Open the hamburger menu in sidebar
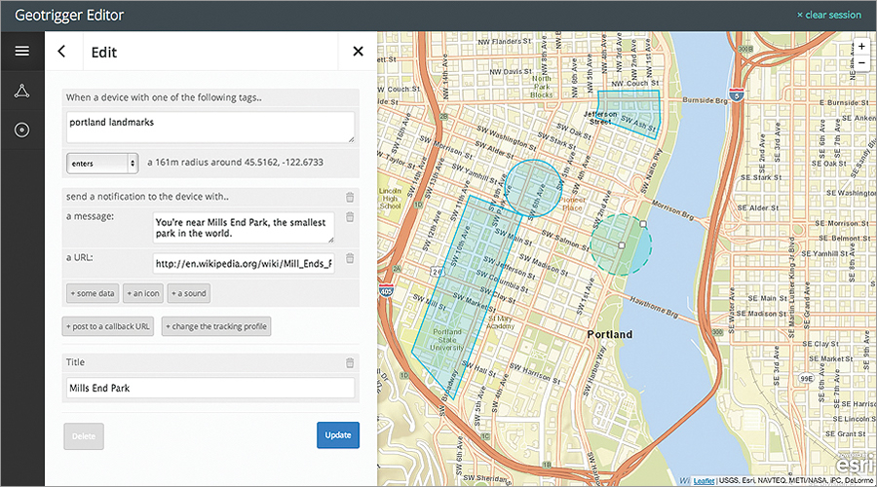The image size is (877, 487). tap(21, 52)
